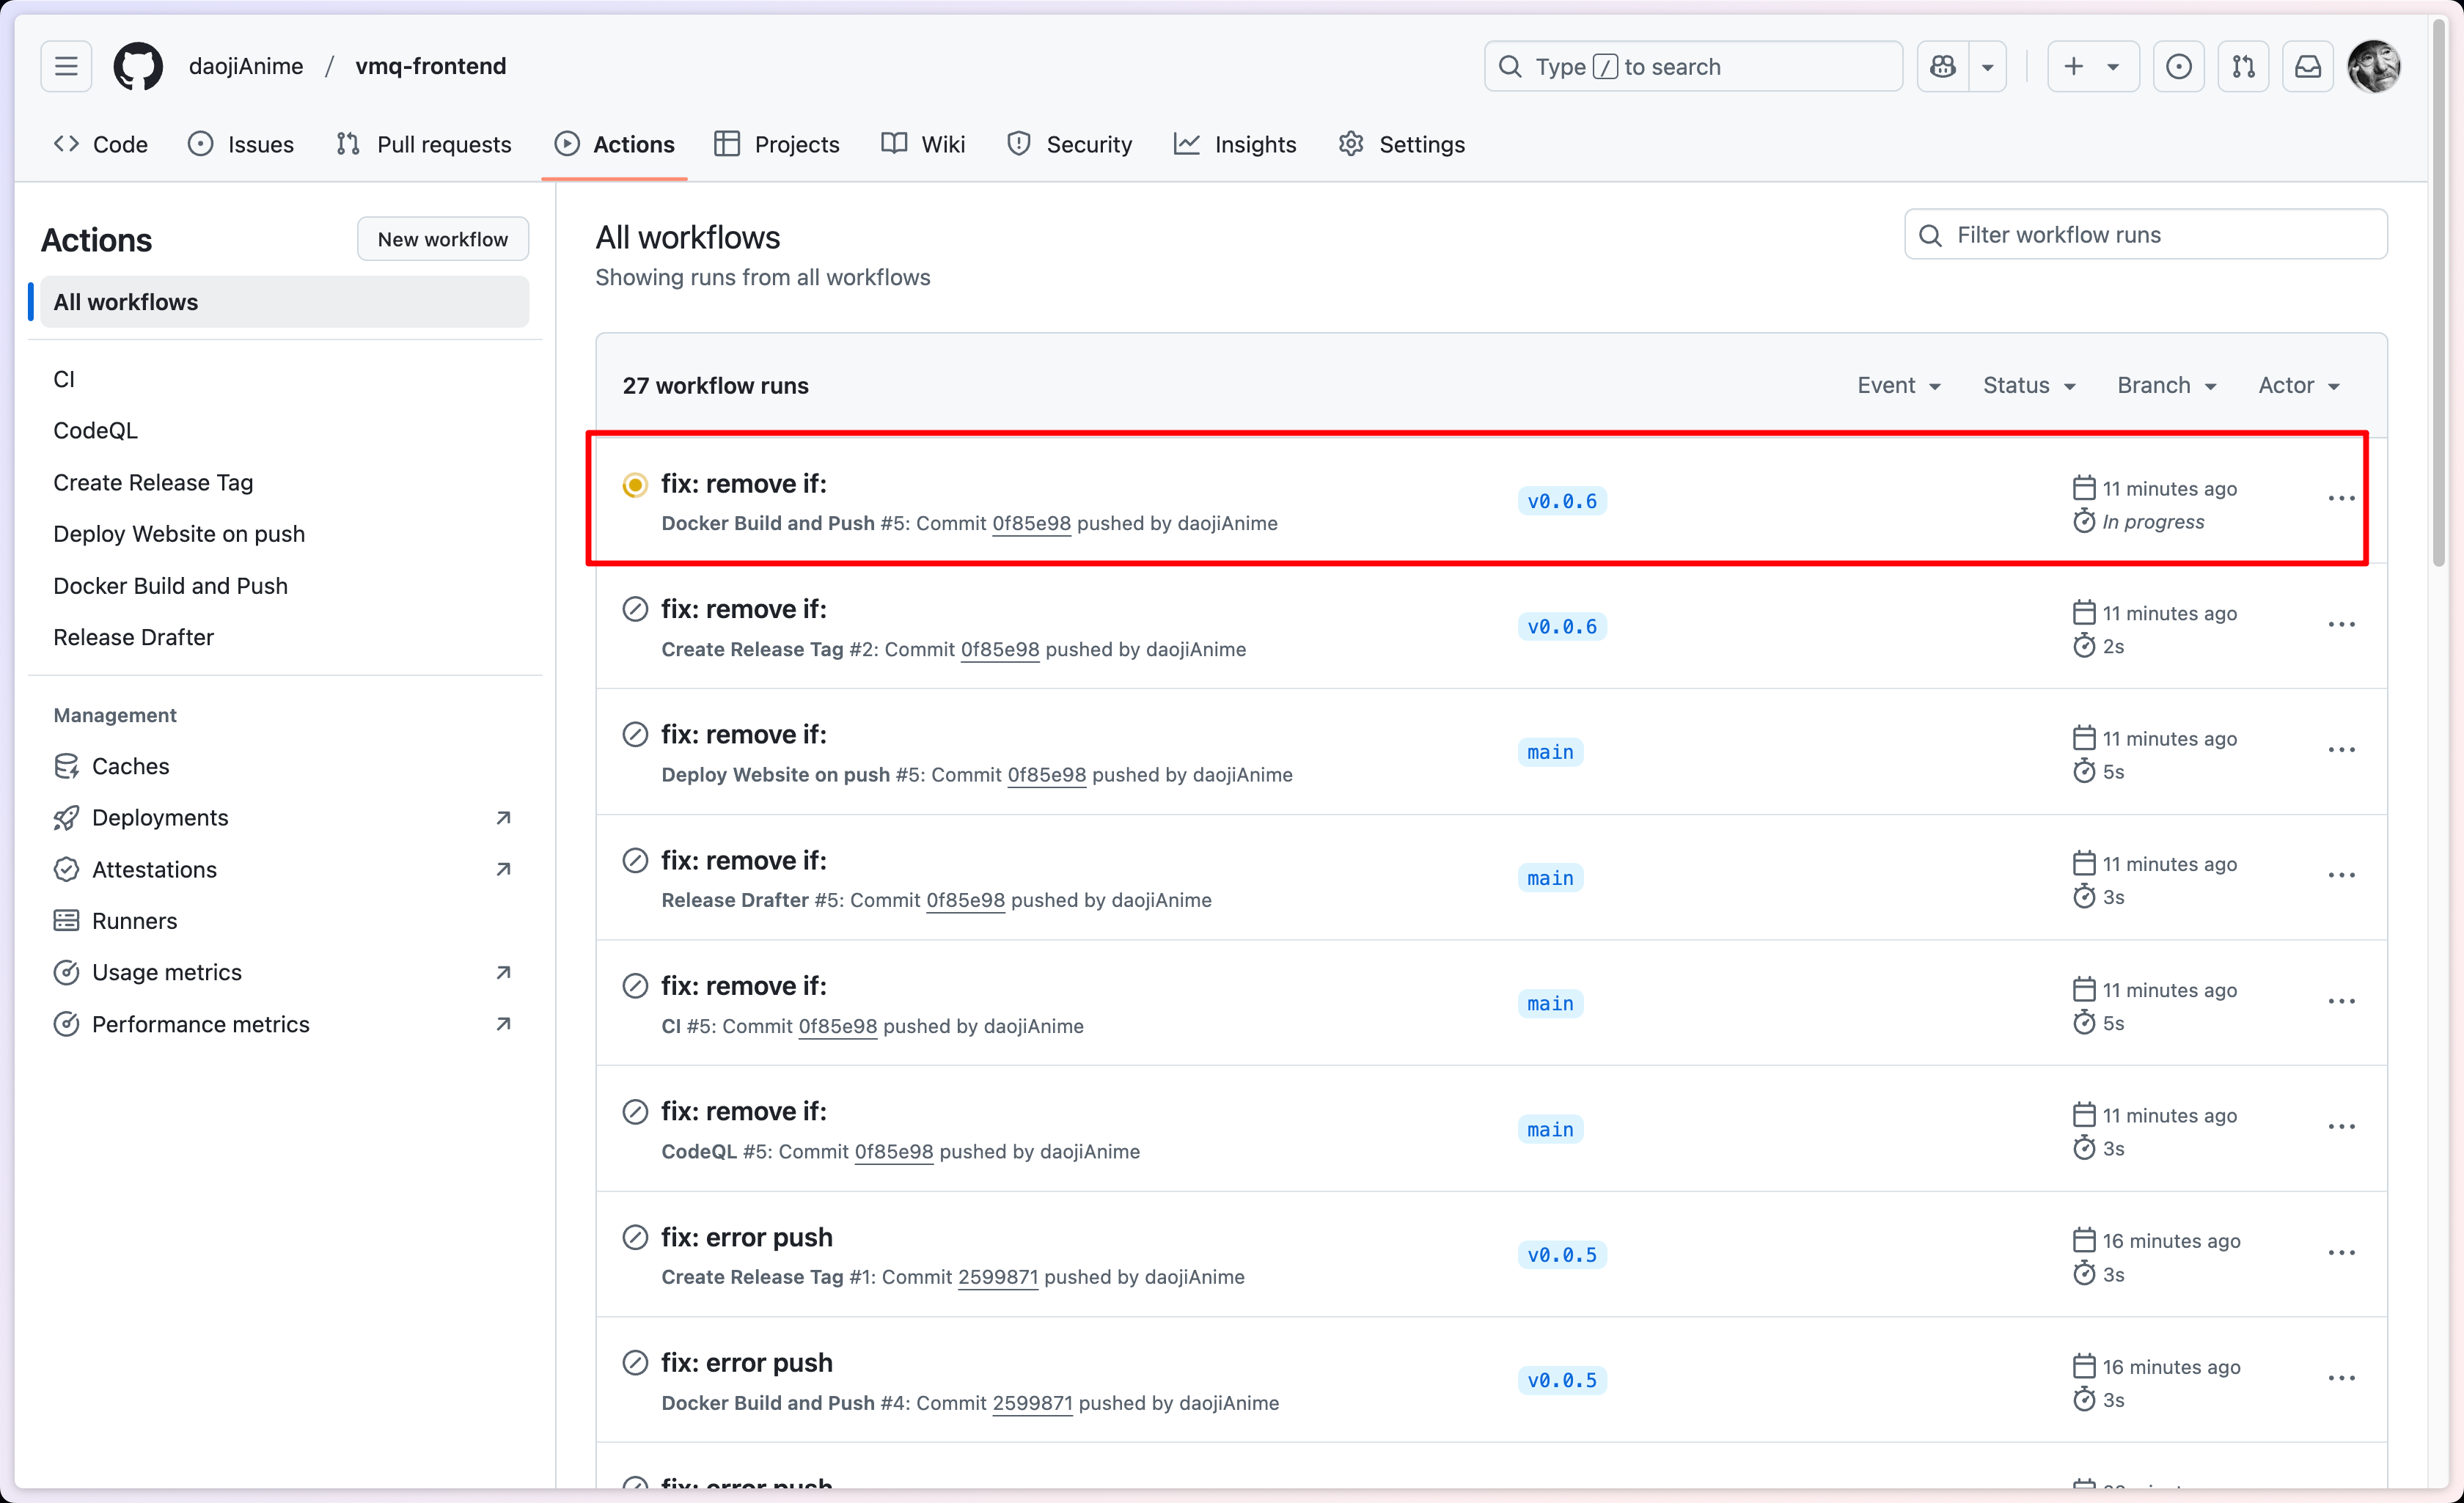Open your issues icon in header
The width and height of the screenshot is (2464, 1503).
pos(2179,66)
